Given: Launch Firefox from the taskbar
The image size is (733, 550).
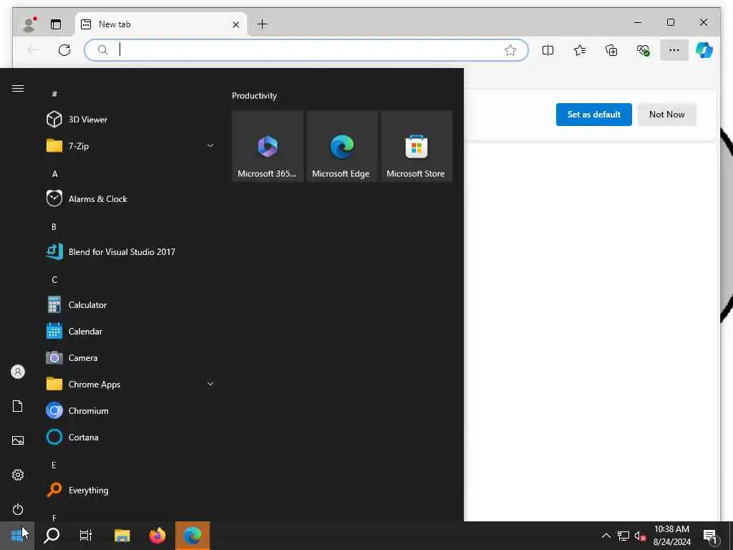Looking at the screenshot, I should [x=157, y=536].
